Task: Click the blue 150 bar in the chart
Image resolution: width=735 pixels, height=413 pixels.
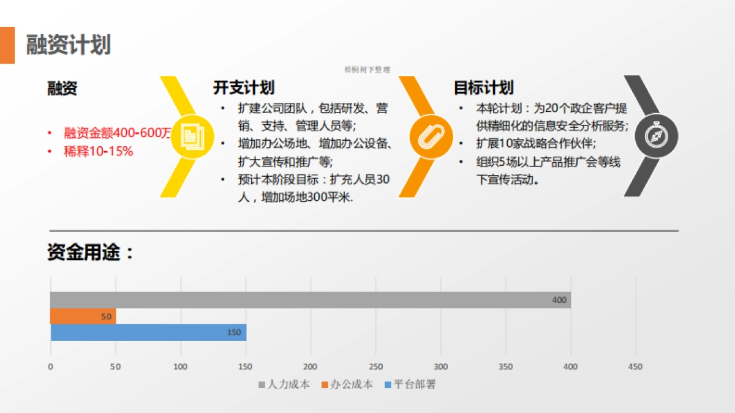Action: click(147, 333)
